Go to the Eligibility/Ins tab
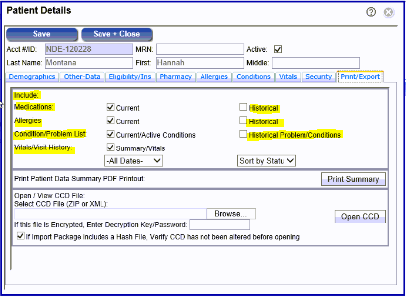Viewport: 406px width, 297px height. (x=129, y=77)
